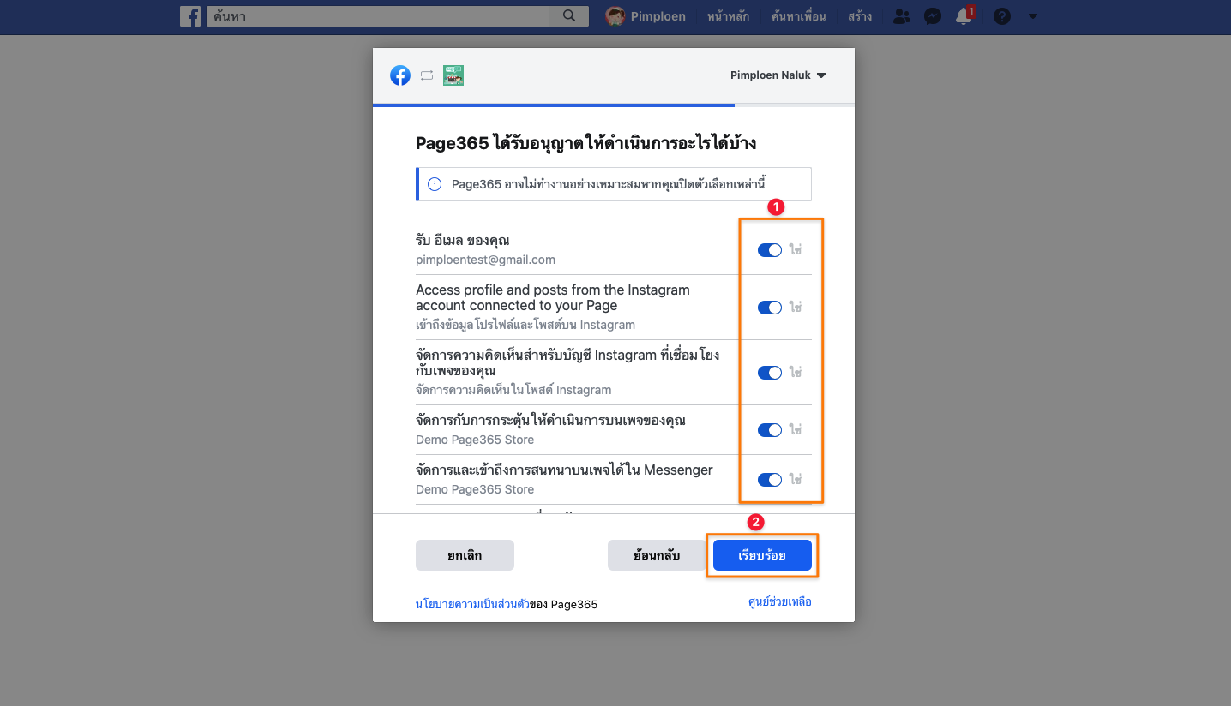Click Demo Page365 Store under Messenger permission
The width and height of the screenshot is (1231, 706).
(475, 489)
